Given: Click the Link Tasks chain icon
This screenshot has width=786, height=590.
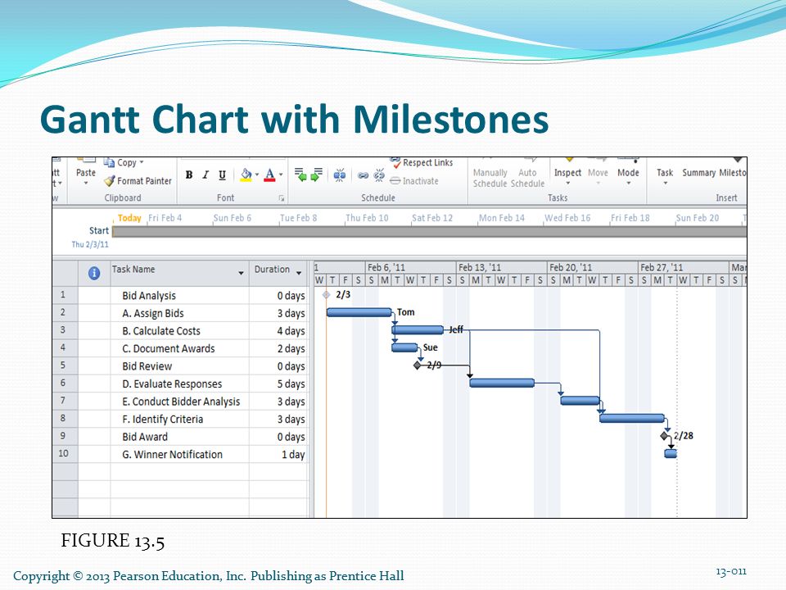Looking at the screenshot, I should pos(363,175).
